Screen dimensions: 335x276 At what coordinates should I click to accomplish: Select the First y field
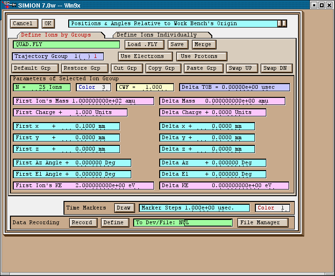(x=66, y=138)
